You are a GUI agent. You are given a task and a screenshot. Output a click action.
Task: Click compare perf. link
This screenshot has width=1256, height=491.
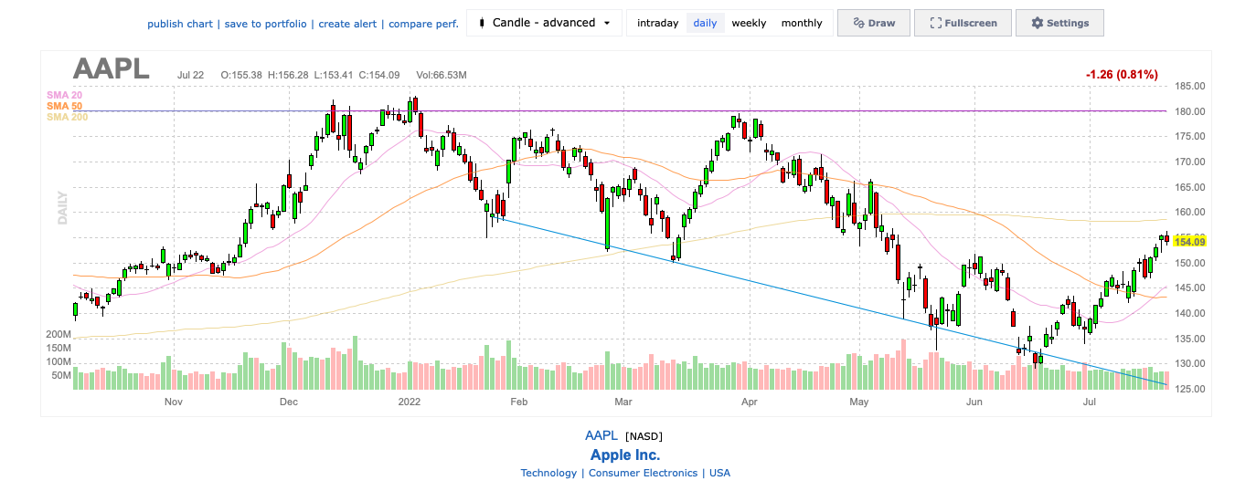click(423, 23)
